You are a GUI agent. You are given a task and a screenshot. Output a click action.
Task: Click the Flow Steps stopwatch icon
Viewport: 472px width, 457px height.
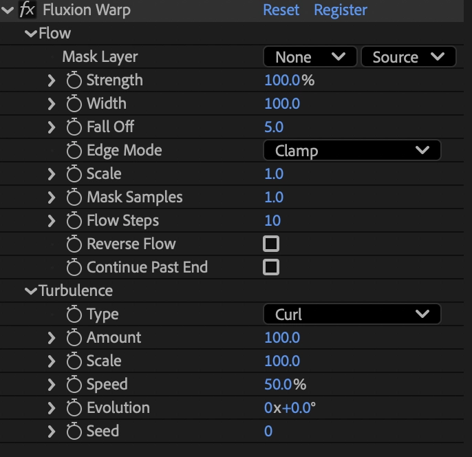[x=74, y=221]
